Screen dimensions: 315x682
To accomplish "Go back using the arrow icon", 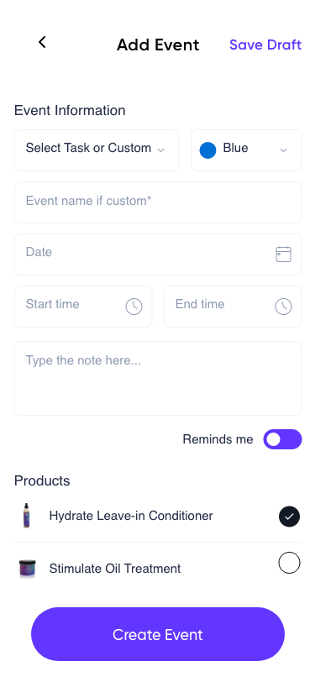I will click(x=42, y=42).
